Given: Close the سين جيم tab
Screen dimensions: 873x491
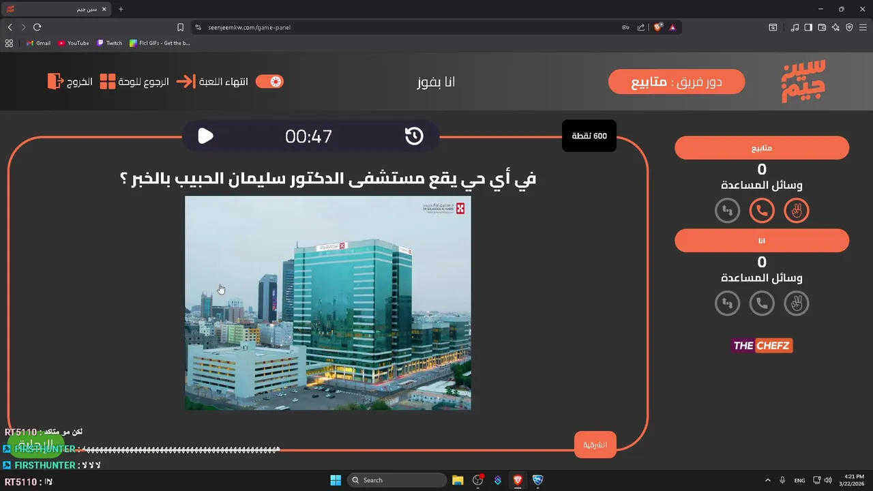Looking at the screenshot, I should pos(104,10).
